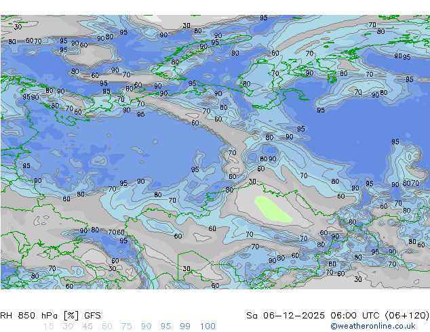The image size is (430, 332).
Task: Click the light green dry area on map
Action: click(x=273, y=209)
